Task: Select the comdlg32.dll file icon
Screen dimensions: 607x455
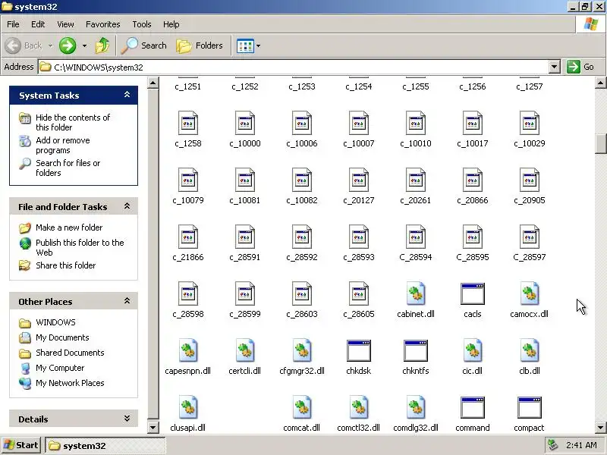Action: click(416, 407)
